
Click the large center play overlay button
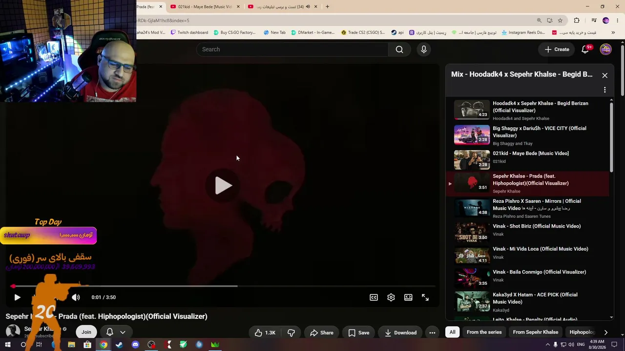click(223, 185)
